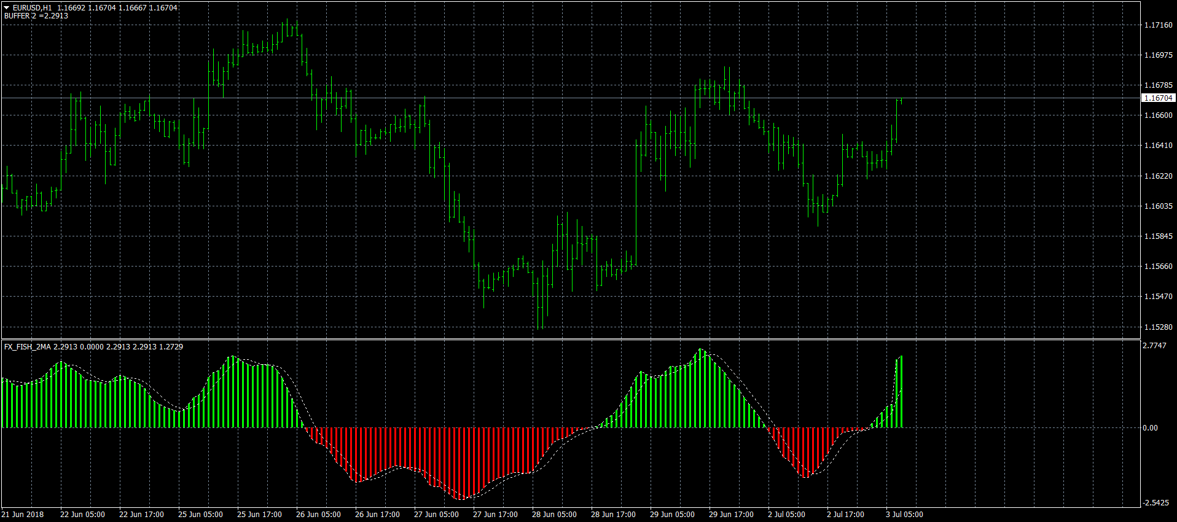Screen dimensions: 1177x522
Task: Click the 22 Jun 17:00 time label
Action: coord(141,515)
